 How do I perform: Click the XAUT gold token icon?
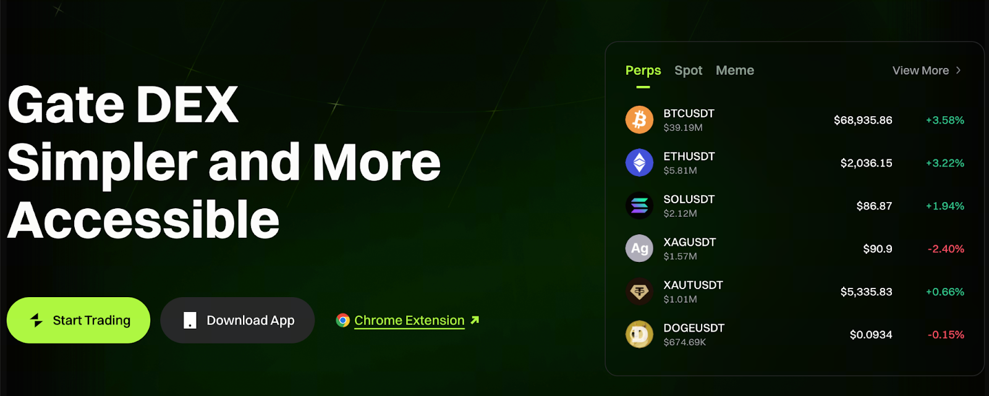[639, 292]
